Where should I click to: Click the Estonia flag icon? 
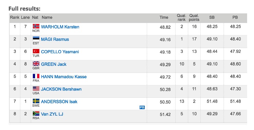pos(36,39)
